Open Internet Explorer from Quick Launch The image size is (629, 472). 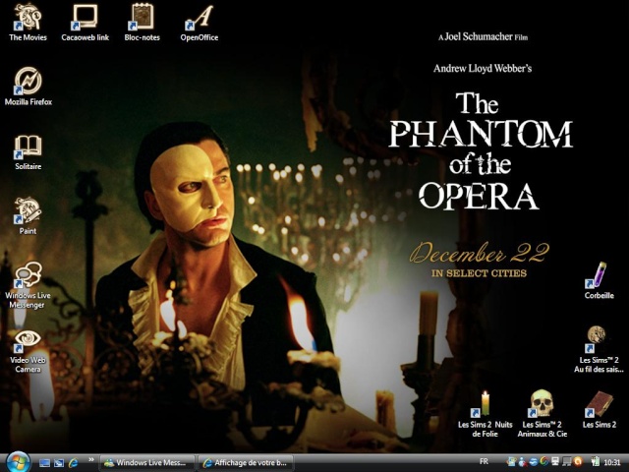click(73, 463)
